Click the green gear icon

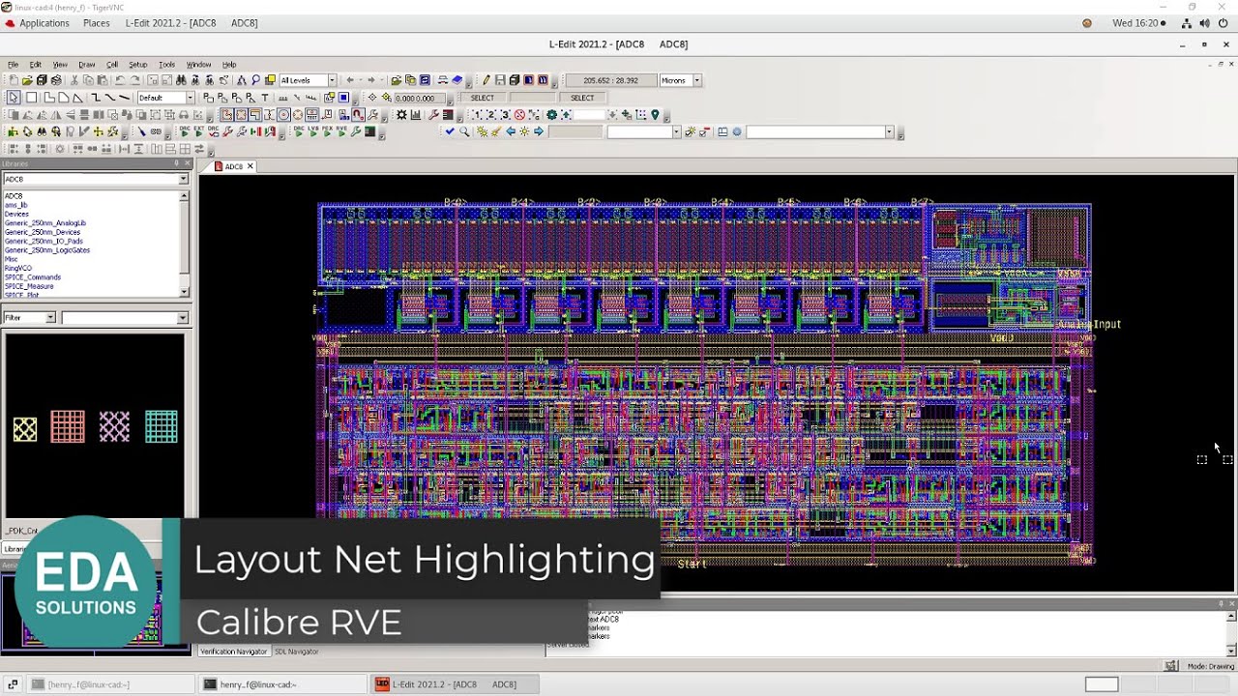tap(551, 115)
